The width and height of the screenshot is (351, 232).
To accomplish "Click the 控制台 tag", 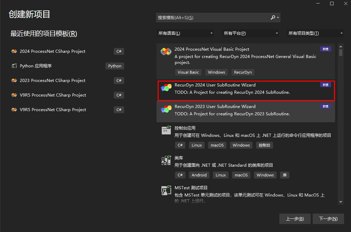I will [264, 145].
